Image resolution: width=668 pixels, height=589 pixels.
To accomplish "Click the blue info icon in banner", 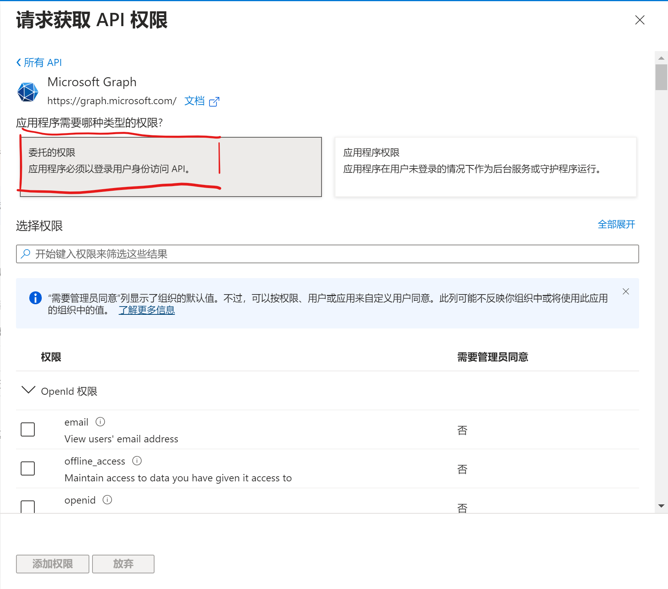I will (x=36, y=298).
